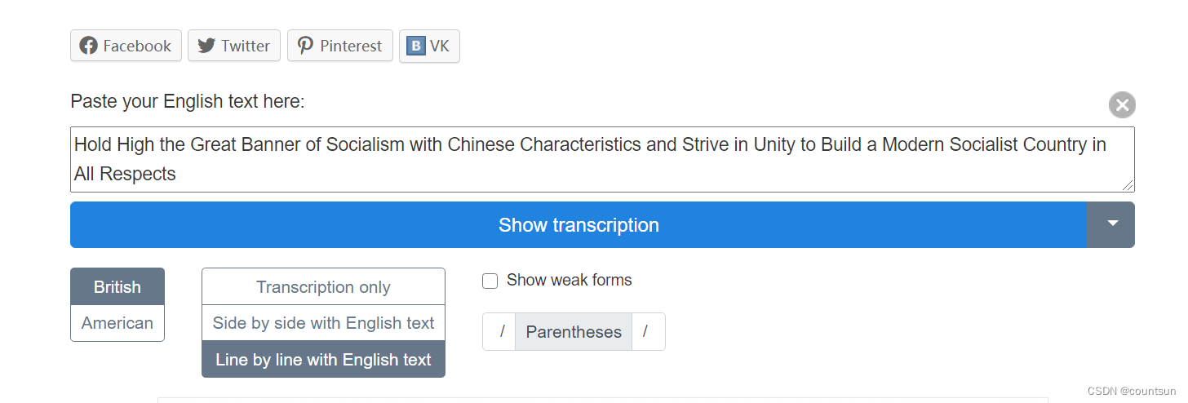
Task: Select left slash delimiter option
Action: [502, 332]
